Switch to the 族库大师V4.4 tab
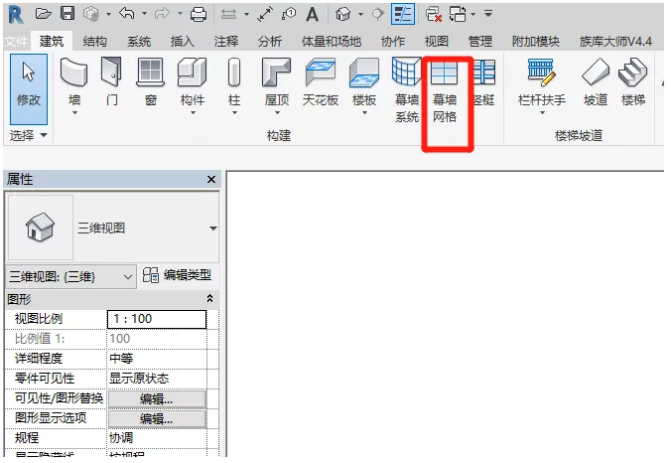Screen dimensions: 671x463 click(615, 42)
